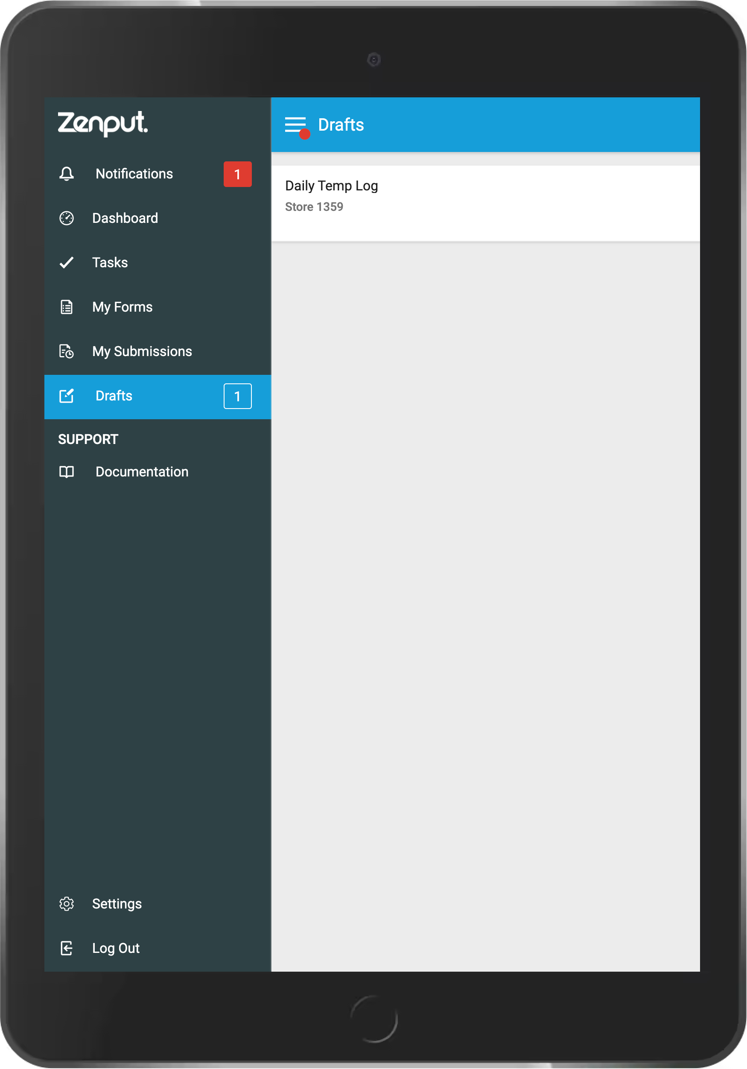Screen dimensions: 747x1069
Task: Click the Dashboard gauge icon
Action: click(x=67, y=218)
